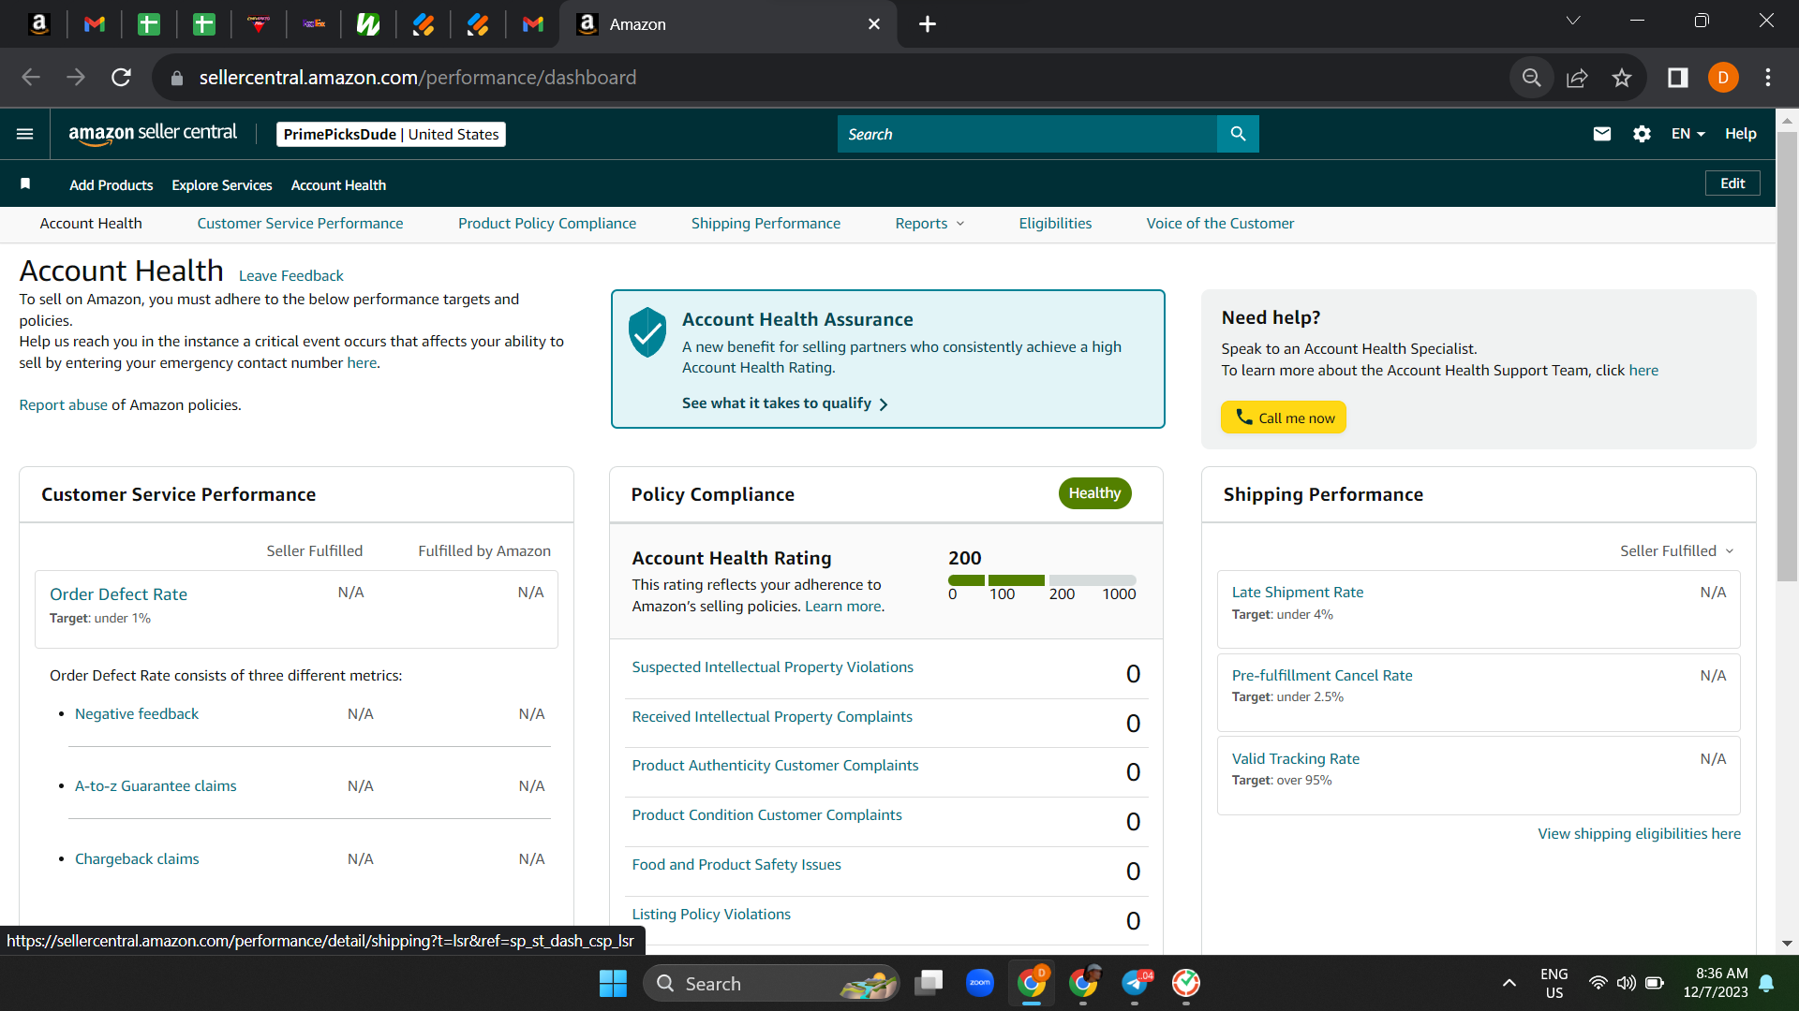The height and width of the screenshot is (1011, 1799).
Task: Click the Call me now button
Action: tap(1283, 418)
